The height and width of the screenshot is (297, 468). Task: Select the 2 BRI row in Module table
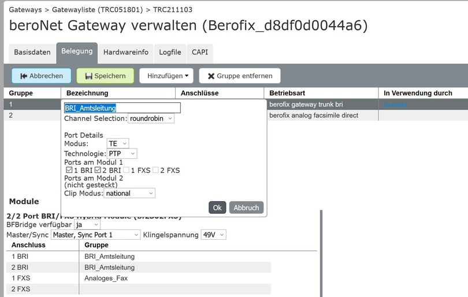139,268
